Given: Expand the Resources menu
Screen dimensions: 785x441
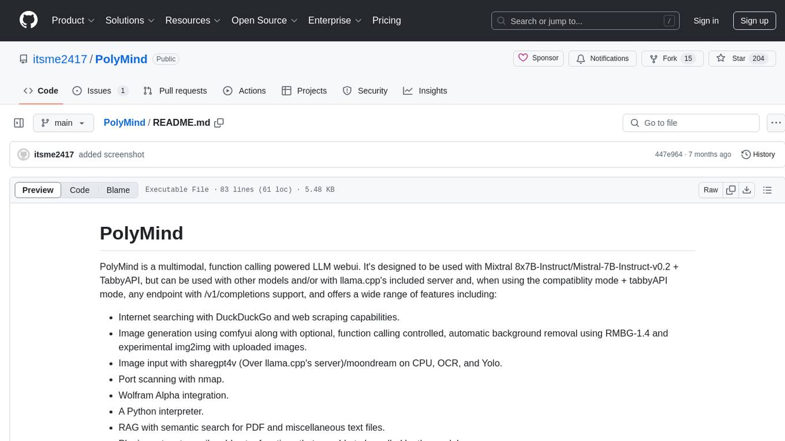Looking at the screenshot, I should coord(193,20).
